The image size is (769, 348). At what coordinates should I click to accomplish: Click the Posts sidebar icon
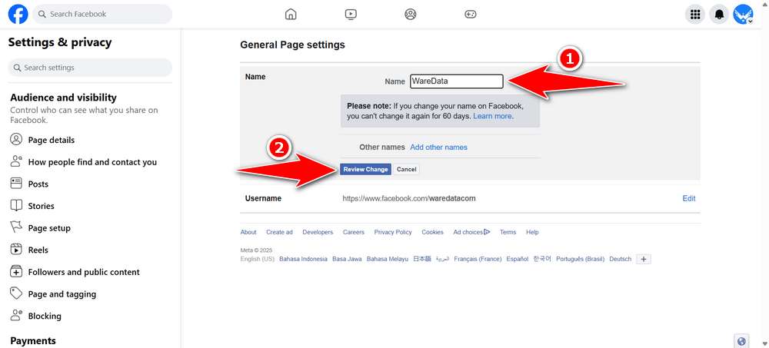point(16,184)
